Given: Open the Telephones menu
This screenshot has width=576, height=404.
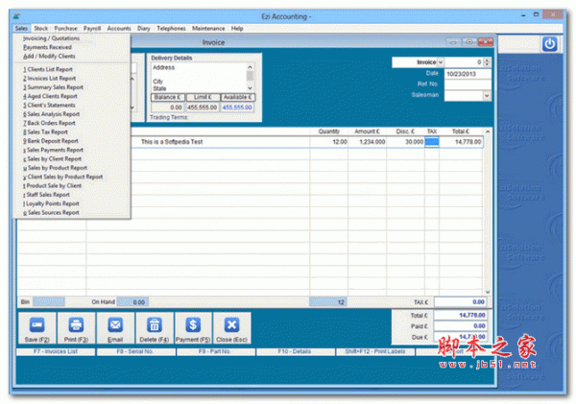Looking at the screenshot, I should (x=171, y=28).
